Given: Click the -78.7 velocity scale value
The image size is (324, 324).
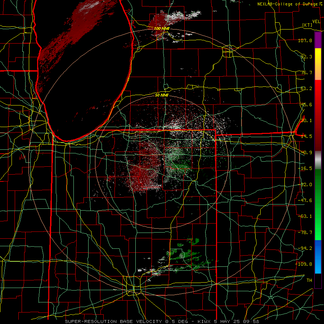Looking at the screenshot, I should coord(305,233).
